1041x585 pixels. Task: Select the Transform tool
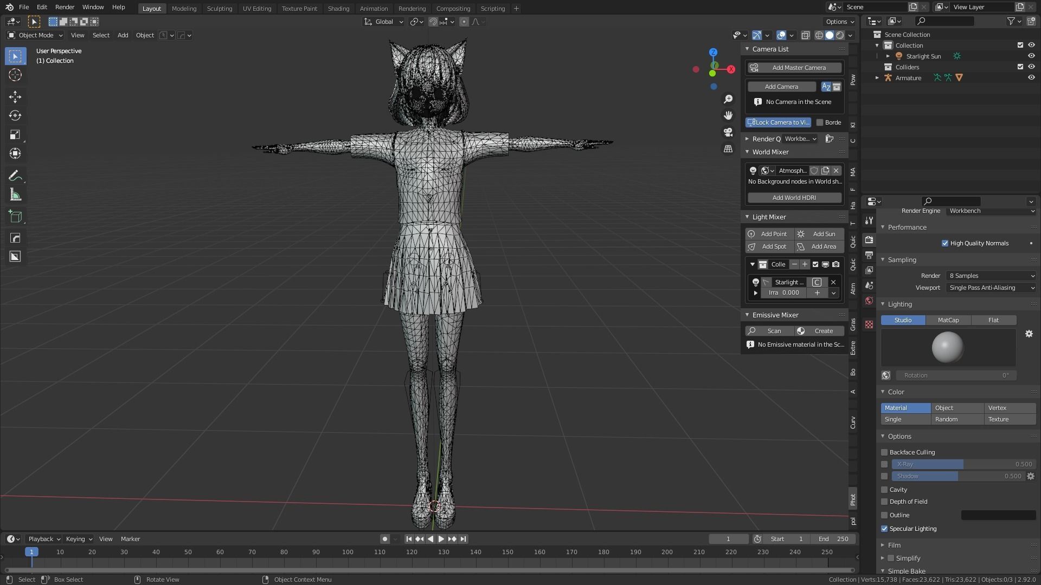click(15, 153)
